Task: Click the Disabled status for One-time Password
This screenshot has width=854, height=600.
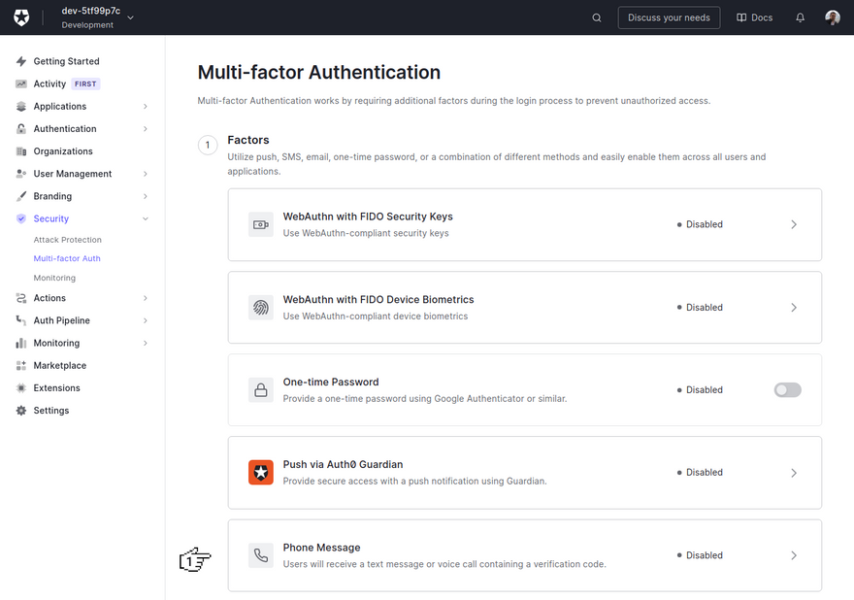Action: click(700, 389)
